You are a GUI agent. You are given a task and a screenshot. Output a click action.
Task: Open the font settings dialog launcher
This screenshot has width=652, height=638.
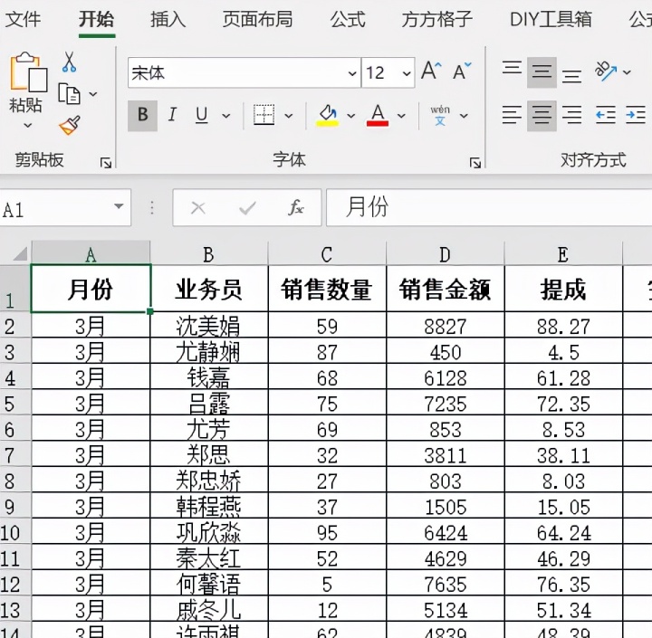click(x=475, y=163)
